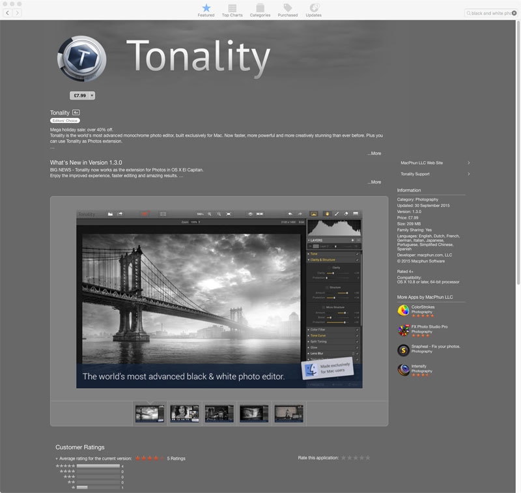Buy Tonality with the £7.99 button

pyautogui.click(x=79, y=95)
